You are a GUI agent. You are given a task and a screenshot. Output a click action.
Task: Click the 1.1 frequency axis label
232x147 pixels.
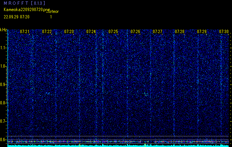pyautogui.click(x=3, y=48)
